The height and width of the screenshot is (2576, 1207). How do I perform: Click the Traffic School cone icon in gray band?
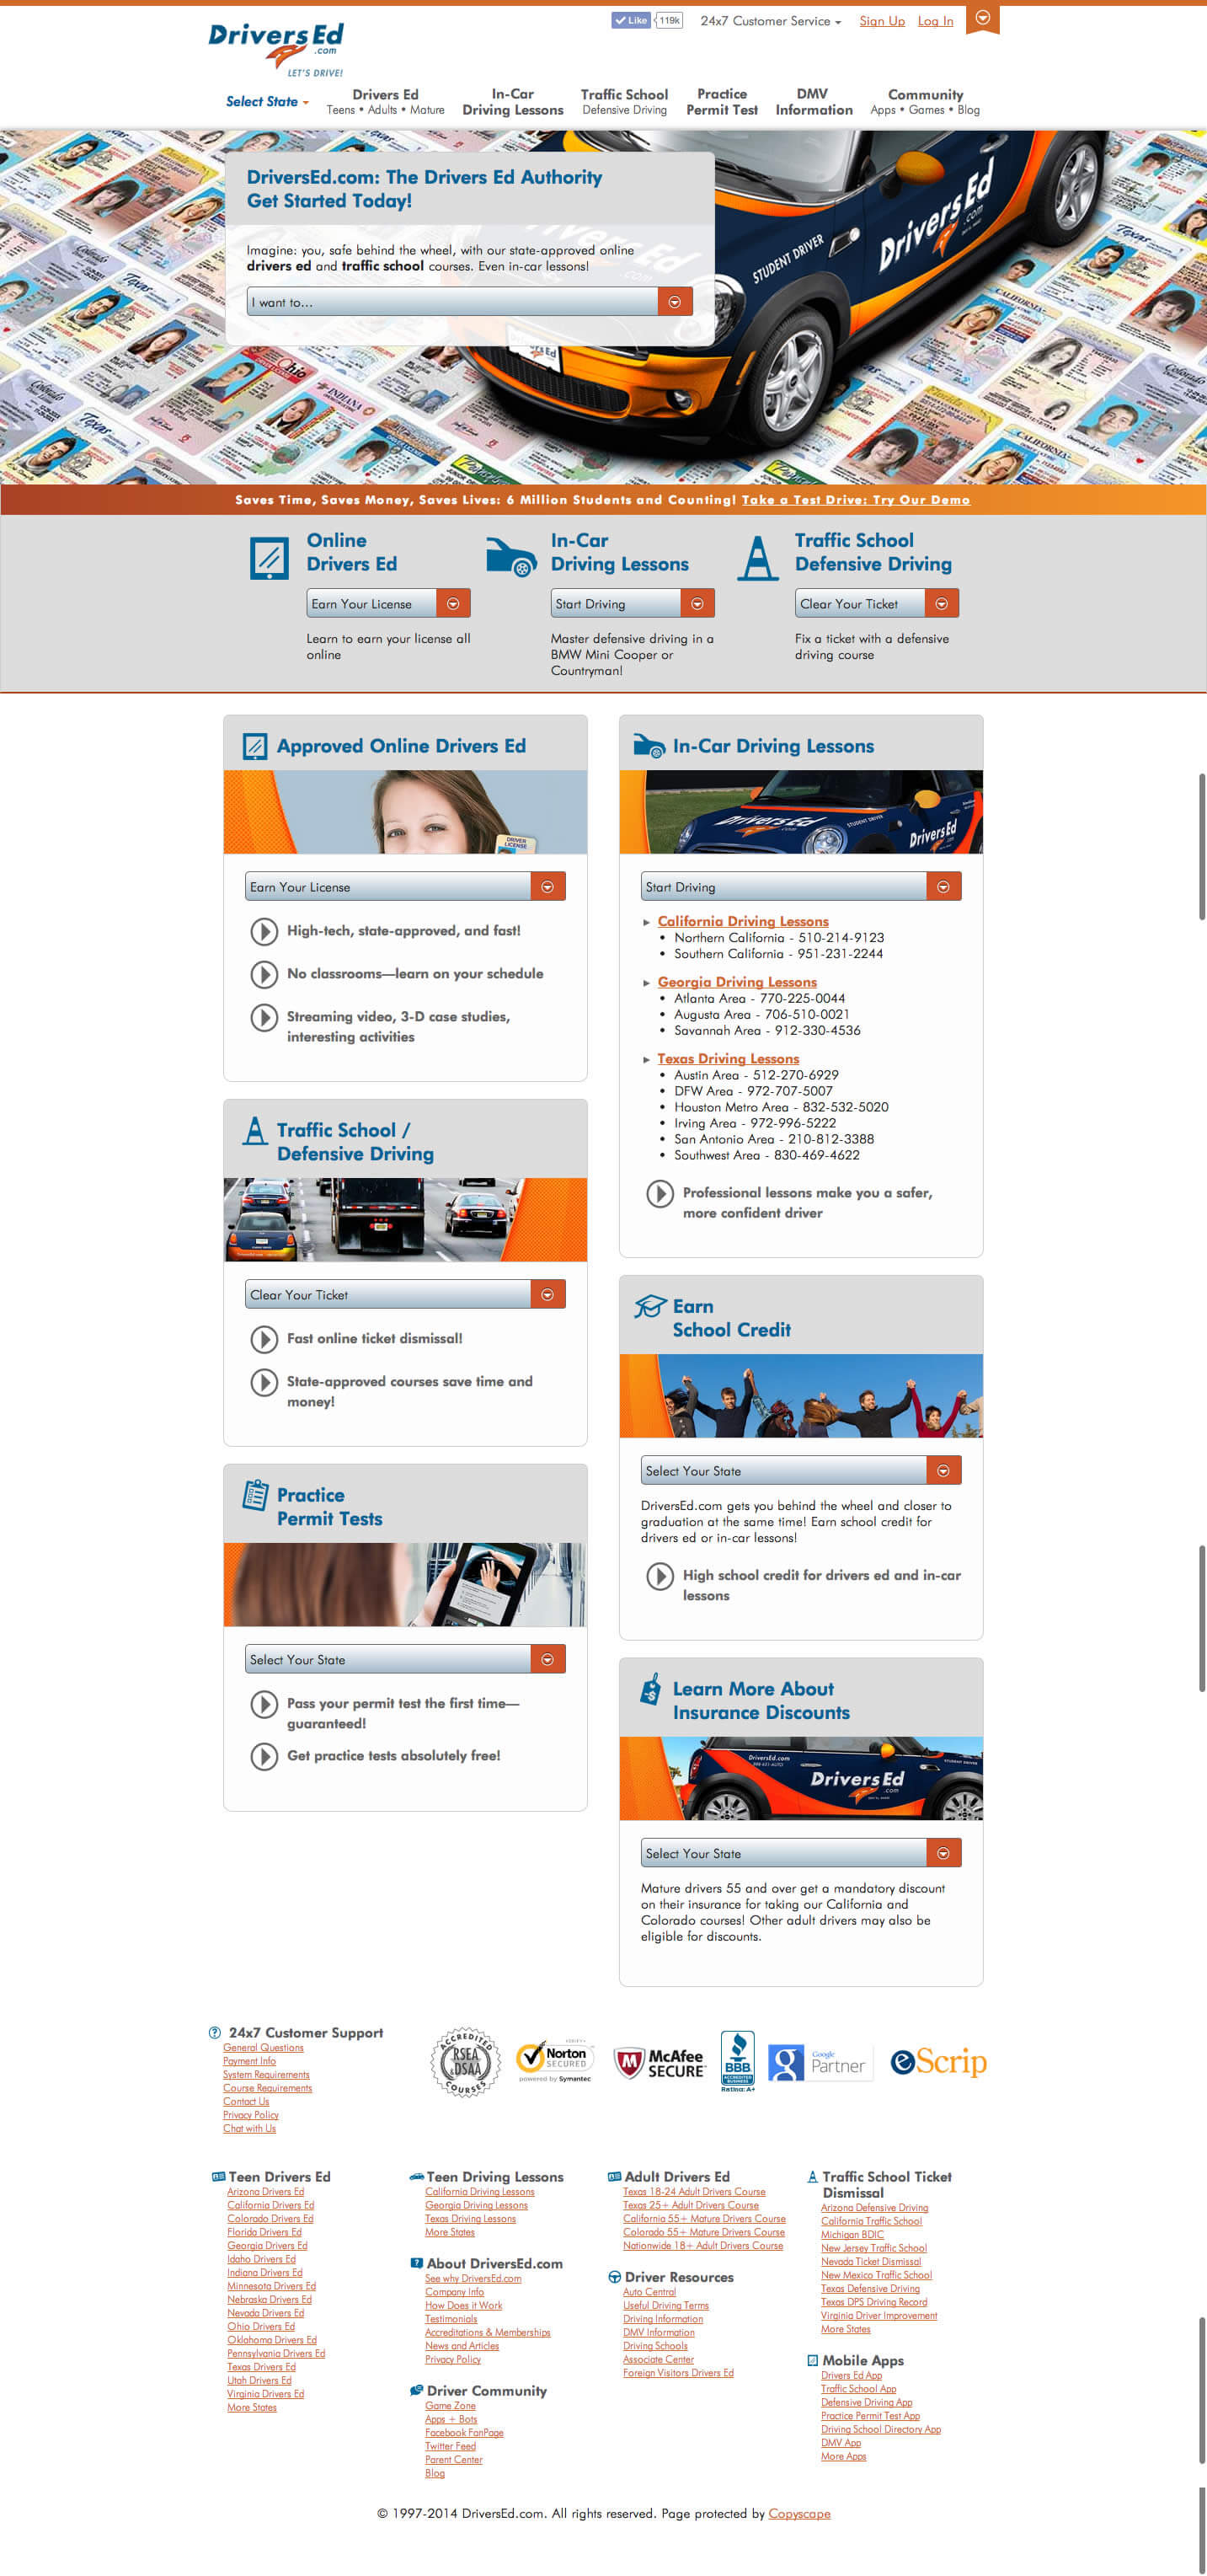[x=757, y=557]
